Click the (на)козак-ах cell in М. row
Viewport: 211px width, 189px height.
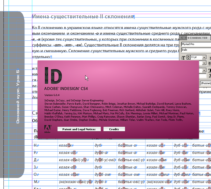(x=159, y=182)
